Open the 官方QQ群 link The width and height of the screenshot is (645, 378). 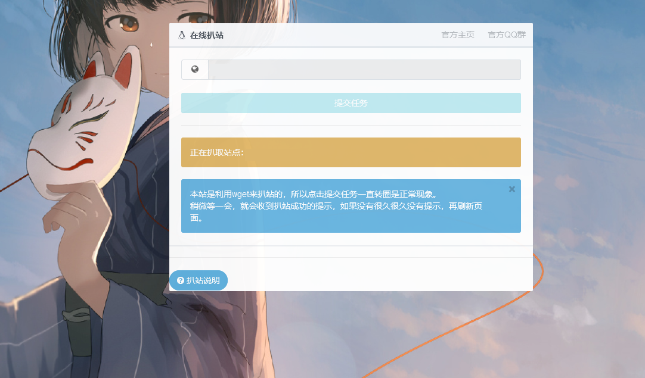click(506, 35)
